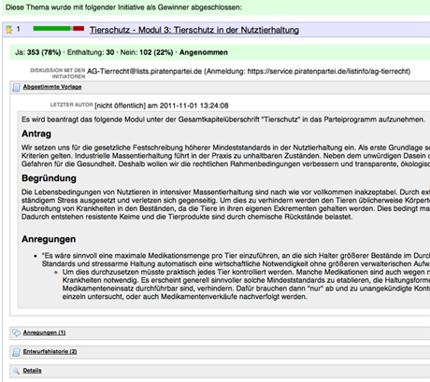Viewport: 430px width, 382px height.
Task: Click the AG-Tierrecht@lists.piratenpartei.de email address
Action: pos(144,71)
